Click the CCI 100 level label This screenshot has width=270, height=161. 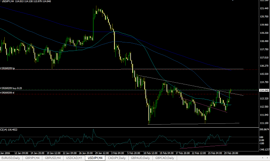tap(261, 137)
